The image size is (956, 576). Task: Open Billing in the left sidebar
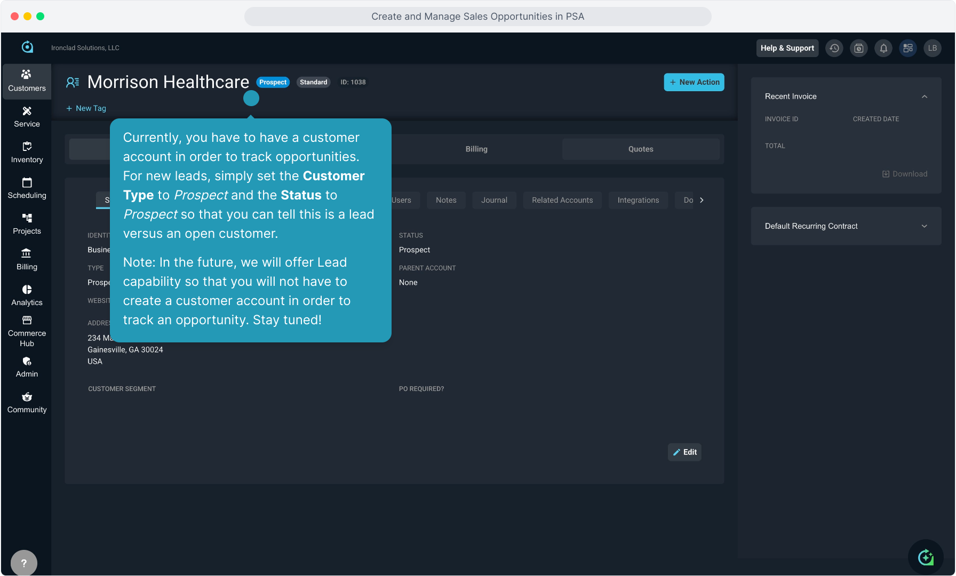(x=27, y=260)
